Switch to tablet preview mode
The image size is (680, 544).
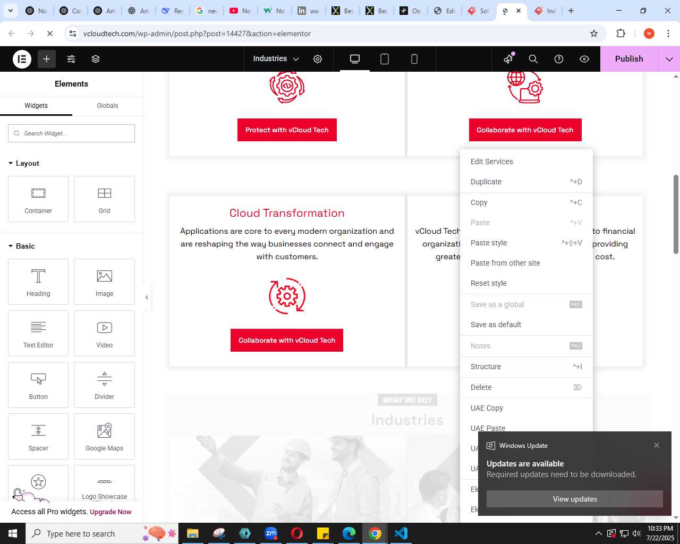click(x=385, y=59)
